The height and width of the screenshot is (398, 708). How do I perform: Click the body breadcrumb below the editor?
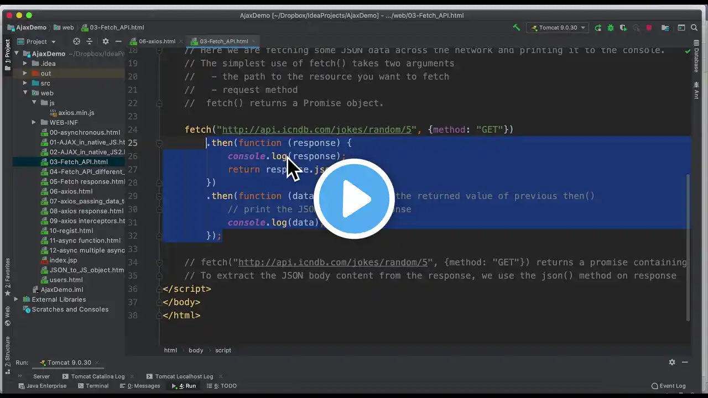pos(196,350)
